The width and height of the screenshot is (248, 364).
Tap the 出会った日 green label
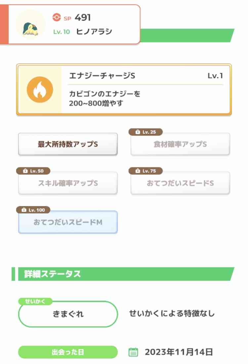pos(68,352)
